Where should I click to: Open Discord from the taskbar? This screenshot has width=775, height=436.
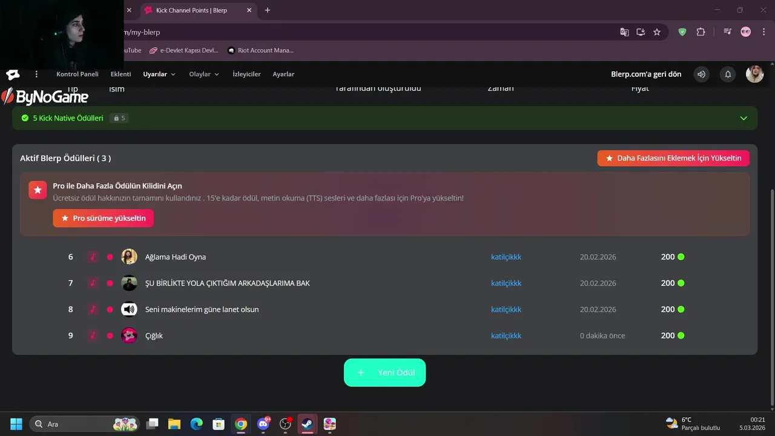tap(263, 424)
